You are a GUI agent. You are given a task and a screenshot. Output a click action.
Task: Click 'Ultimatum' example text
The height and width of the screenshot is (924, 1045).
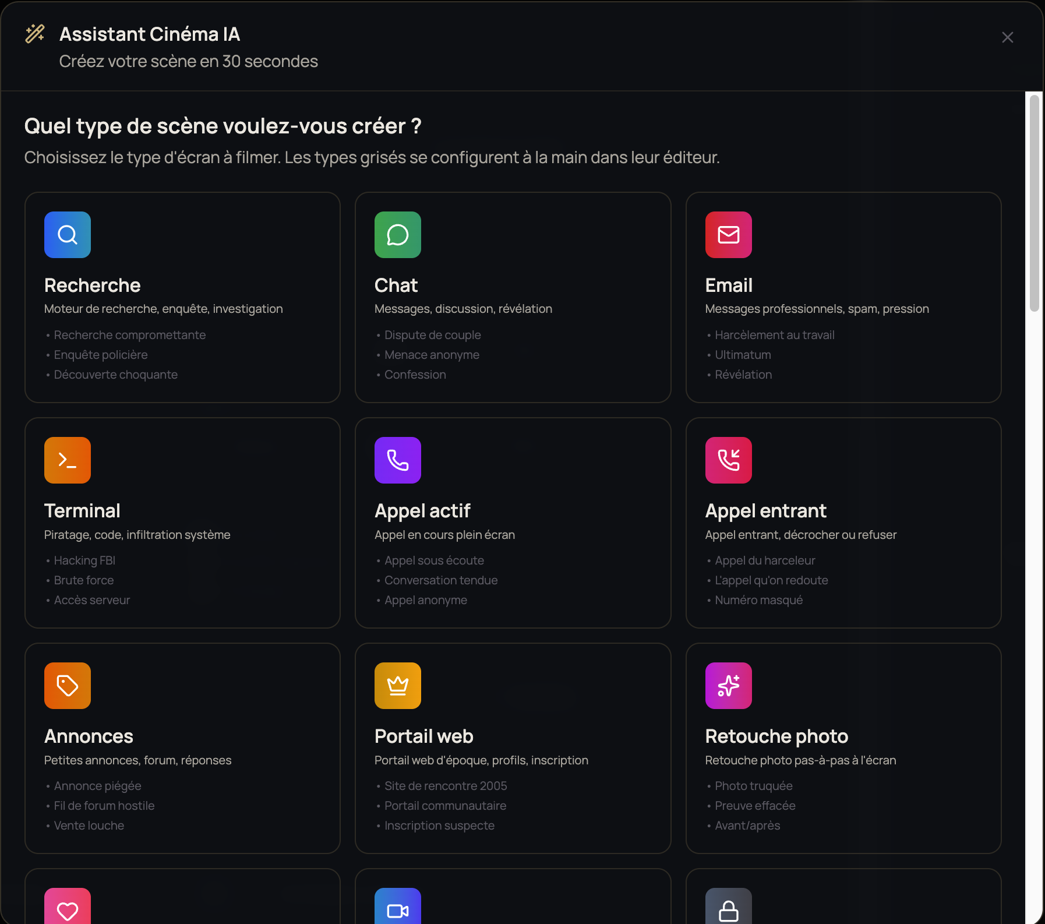pos(743,355)
